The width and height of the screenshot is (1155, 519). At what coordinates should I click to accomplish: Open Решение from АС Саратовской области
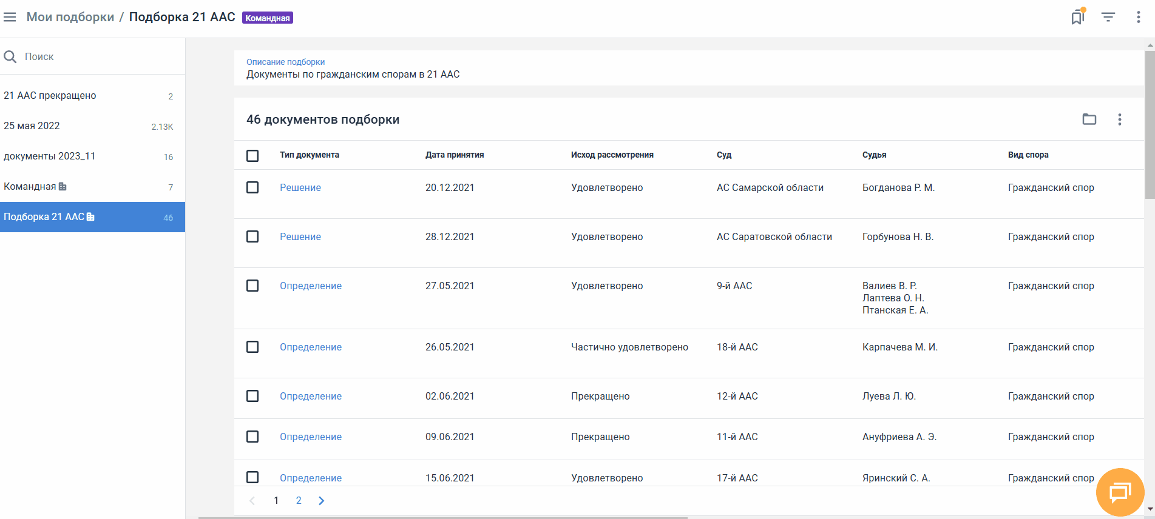click(x=300, y=237)
